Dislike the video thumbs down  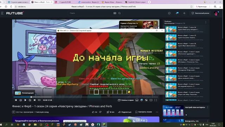tap(100, 112)
